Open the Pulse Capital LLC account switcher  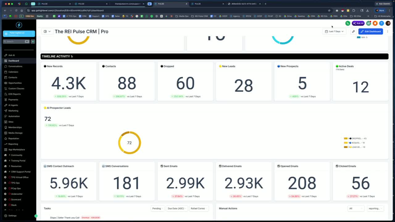[19, 34]
